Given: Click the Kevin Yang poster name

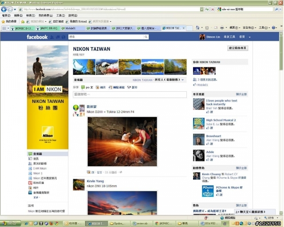Looking at the screenshot, I should [x=95, y=181].
